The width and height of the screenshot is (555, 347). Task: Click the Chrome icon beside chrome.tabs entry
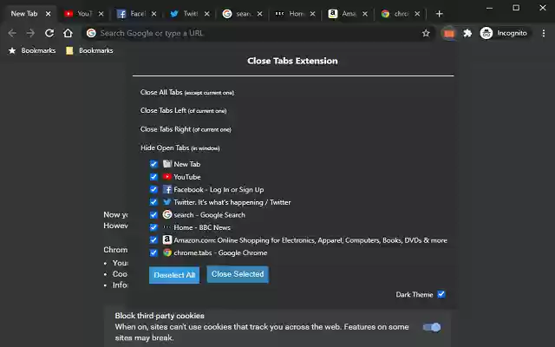click(x=167, y=252)
